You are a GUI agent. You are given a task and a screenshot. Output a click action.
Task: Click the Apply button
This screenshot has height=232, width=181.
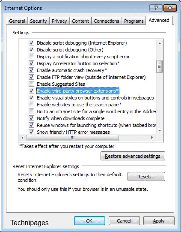pyautogui.click(x=159, y=221)
